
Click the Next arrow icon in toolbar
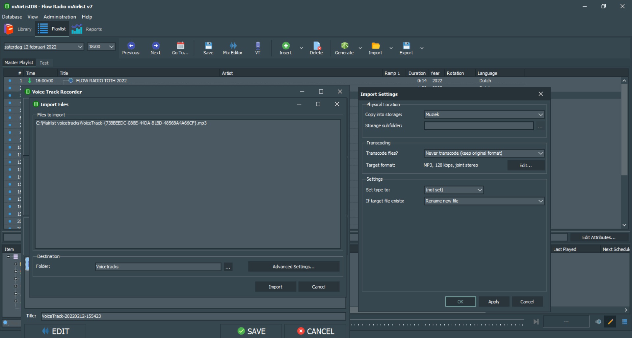click(155, 46)
